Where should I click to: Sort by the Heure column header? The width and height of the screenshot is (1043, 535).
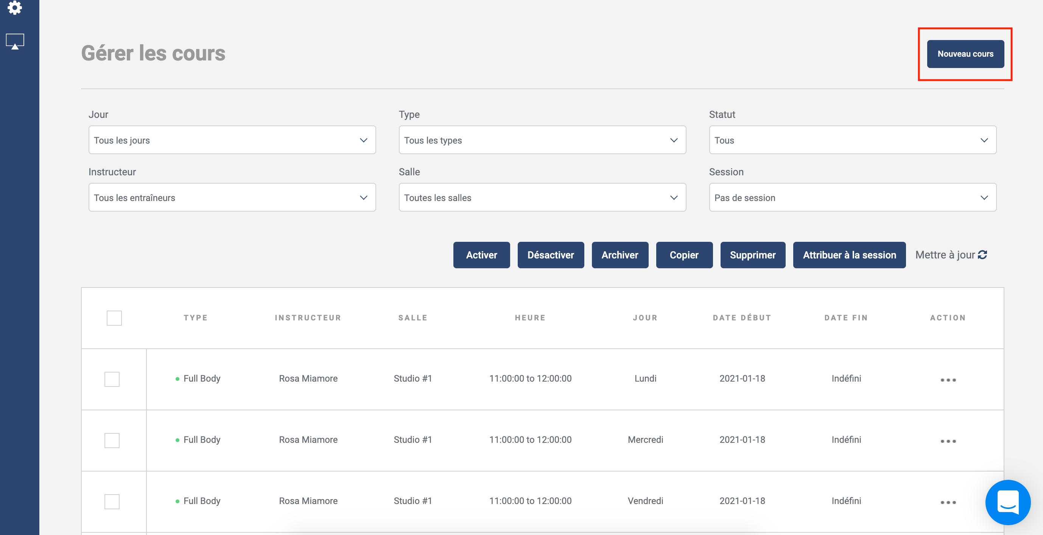(x=529, y=318)
